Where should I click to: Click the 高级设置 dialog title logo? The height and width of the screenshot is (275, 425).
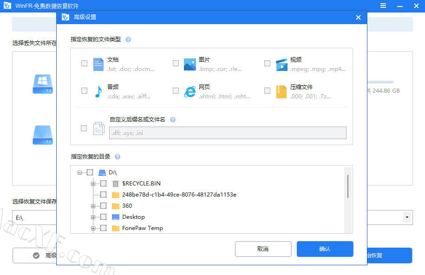coord(65,17)
